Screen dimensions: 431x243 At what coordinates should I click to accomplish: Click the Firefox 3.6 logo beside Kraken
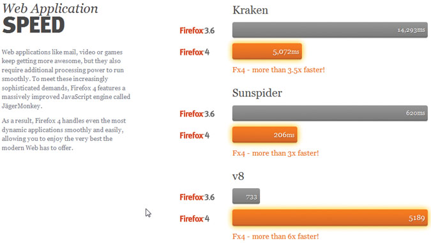pyautogui.click(x=197, y=31)
